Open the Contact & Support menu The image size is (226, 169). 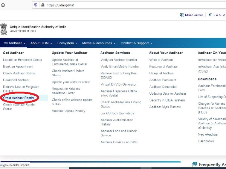tap(136, 43)
